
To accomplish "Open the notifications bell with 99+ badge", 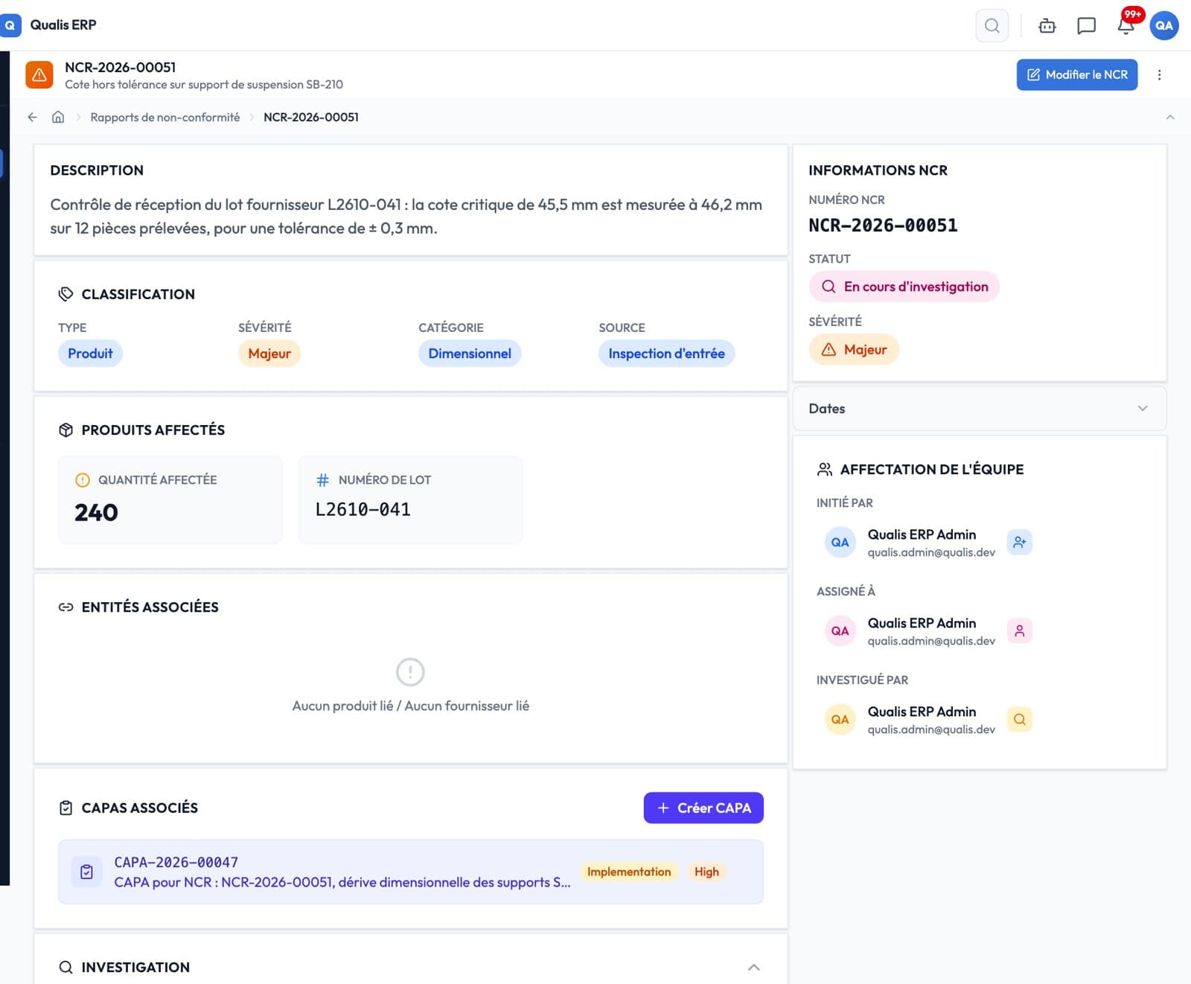I will coord(1126,25).
